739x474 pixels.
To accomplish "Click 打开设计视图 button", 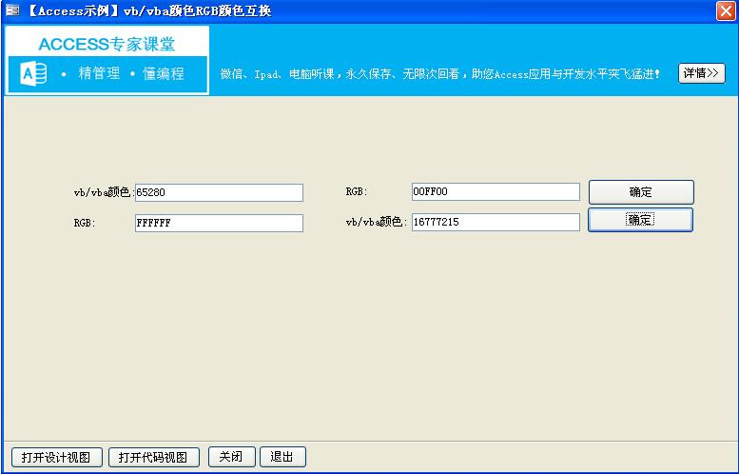I will pyautogui.click(x=56, y=457).
